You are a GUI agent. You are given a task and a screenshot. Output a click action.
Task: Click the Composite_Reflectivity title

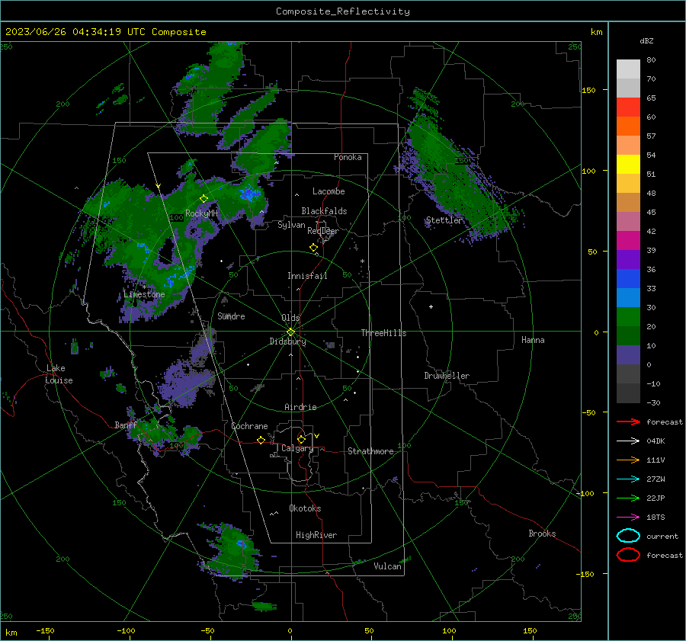click(343, 11)
